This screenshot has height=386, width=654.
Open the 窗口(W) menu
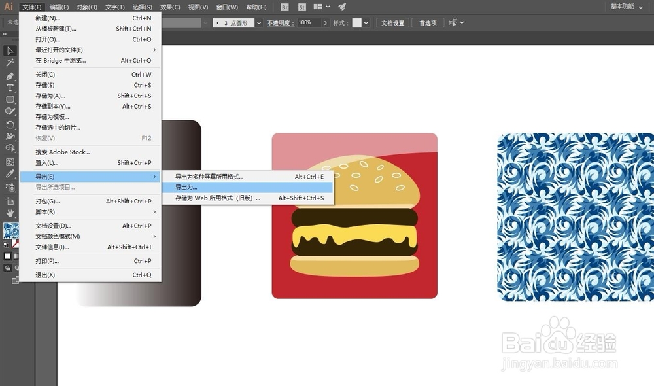[x=227, y=7]
